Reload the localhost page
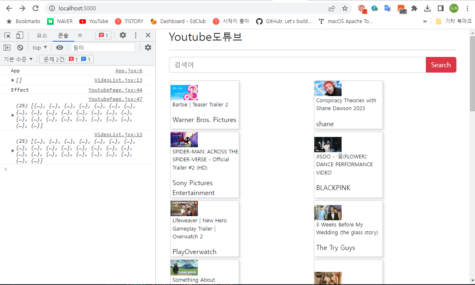Viewport: 475px width, 285px height. (x=36, y=9)
